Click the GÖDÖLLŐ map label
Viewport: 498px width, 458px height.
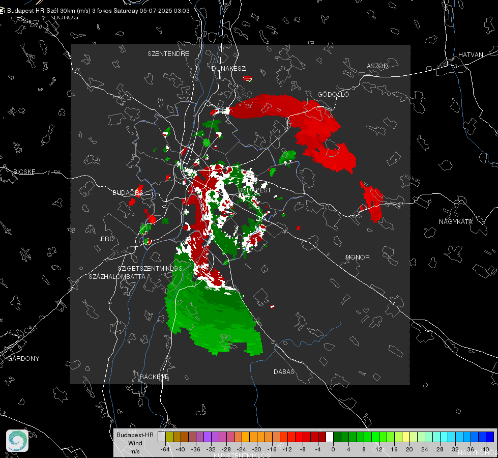(333, 94)
